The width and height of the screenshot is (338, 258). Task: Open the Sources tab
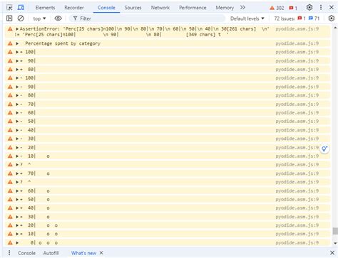[x=133, y=8]
